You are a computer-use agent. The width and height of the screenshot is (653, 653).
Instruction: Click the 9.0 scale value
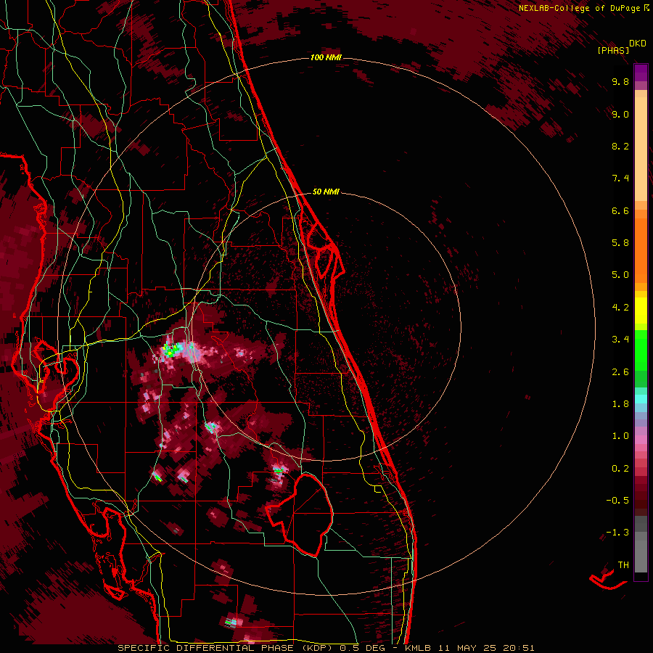[x=620, y=114]
